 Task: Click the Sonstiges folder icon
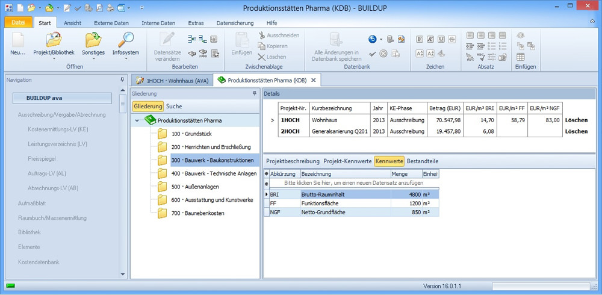point(93,40)
